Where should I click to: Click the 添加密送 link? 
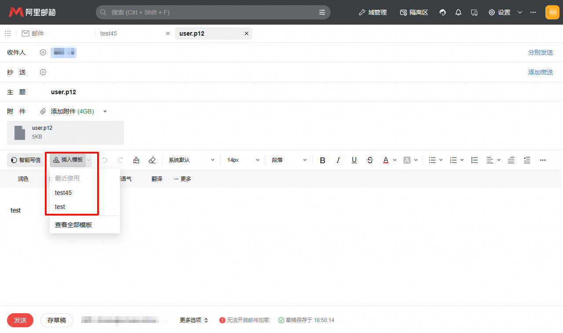click(541, 72)
